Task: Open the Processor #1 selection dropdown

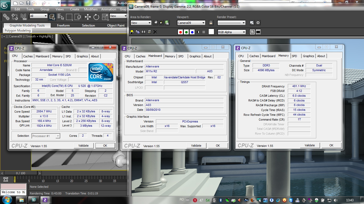Action: pyautogui.click(x=46, y=136)
